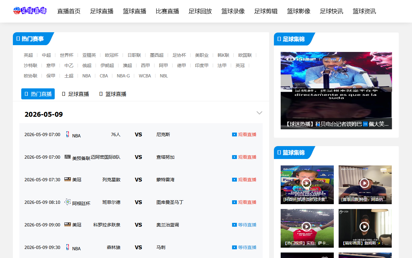This screenshot has width=412, height=258.
Task: Click play icon beside 蒙特雷湾 观看直播
Action: [x=234, y=180]
